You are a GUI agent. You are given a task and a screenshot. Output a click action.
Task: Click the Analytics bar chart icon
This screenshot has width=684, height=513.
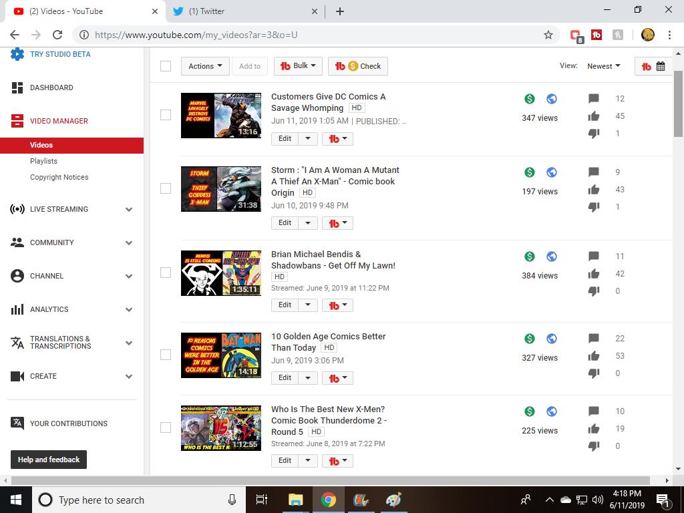pyautogui.click(x=17, y=309)
